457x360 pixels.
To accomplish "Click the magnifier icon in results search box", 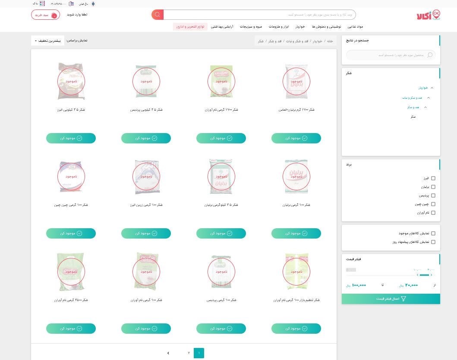I will tap(429, 55).
